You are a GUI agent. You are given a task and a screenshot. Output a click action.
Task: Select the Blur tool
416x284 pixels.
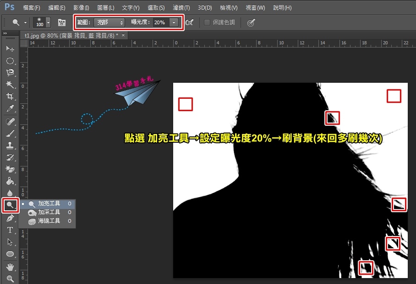[x=10, y=193]
